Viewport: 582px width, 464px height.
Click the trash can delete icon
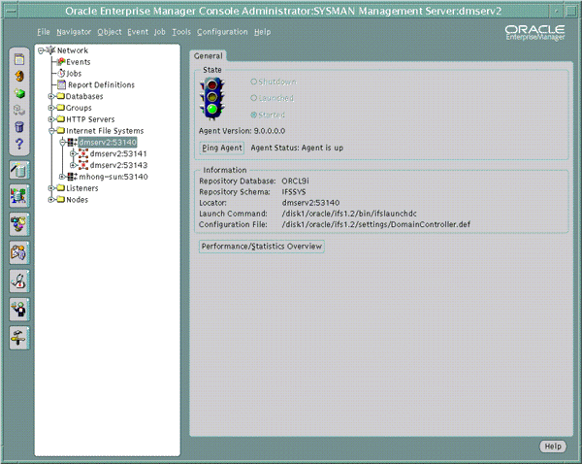(19, 127)
